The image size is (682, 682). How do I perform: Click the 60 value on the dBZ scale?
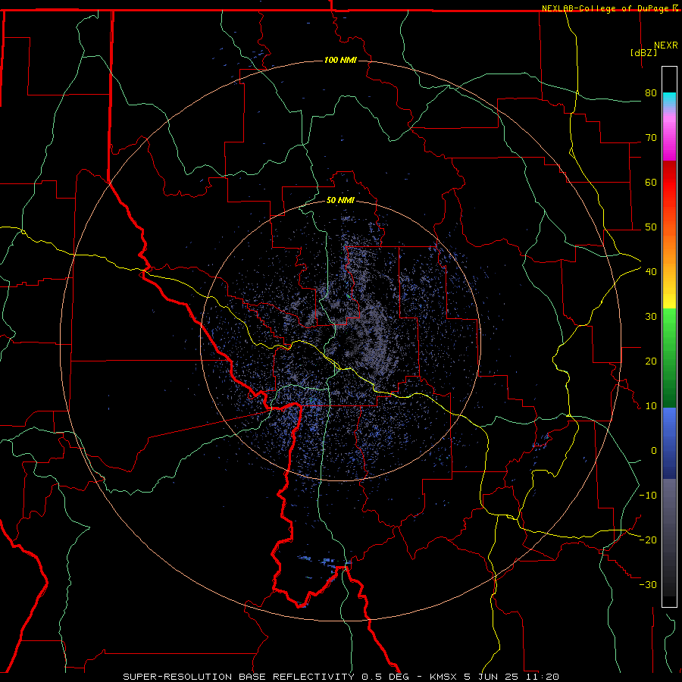click(651, 182)
